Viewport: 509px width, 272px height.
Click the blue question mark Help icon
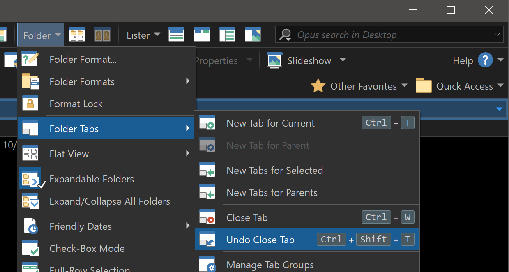(485, 60)
